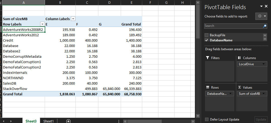Switch to the Sheet3 tab

click(31, 121)
